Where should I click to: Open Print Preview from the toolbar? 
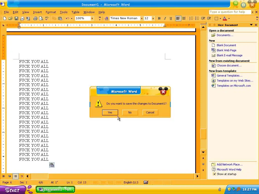coord(41,18)
